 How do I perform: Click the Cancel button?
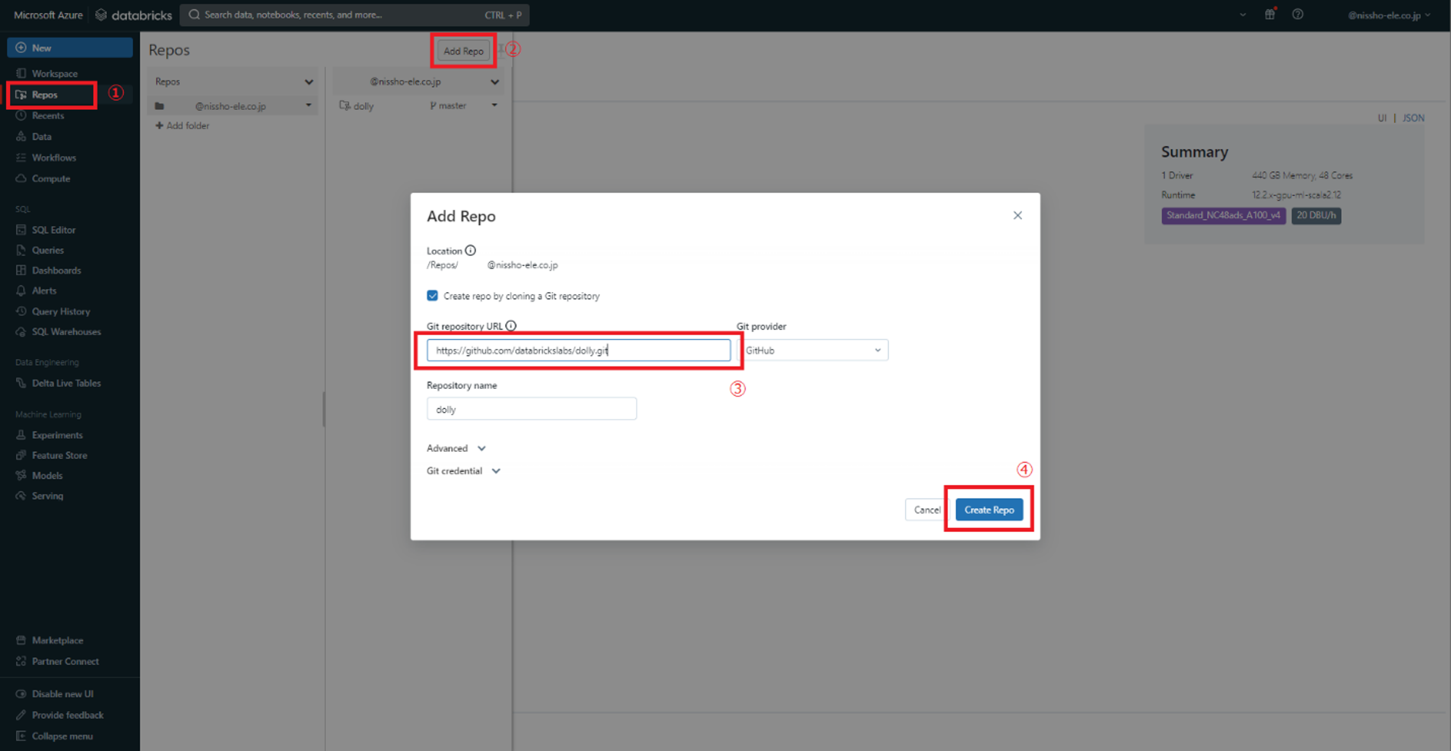(x=927, y=510)
